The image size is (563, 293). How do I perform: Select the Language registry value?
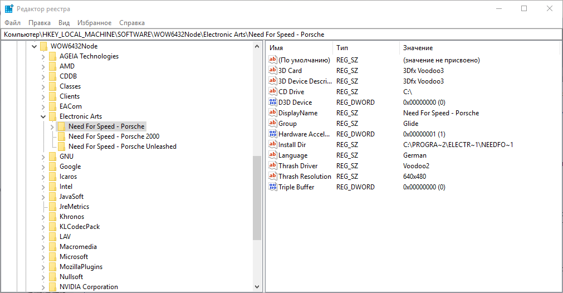tap(293, 155)
